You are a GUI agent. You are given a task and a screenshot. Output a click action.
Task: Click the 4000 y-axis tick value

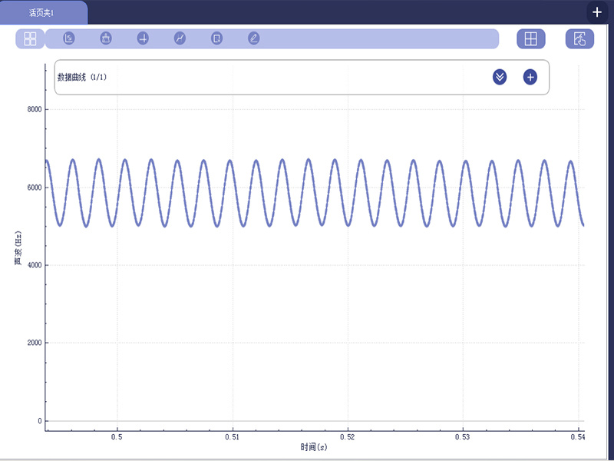tap(35, 265)
